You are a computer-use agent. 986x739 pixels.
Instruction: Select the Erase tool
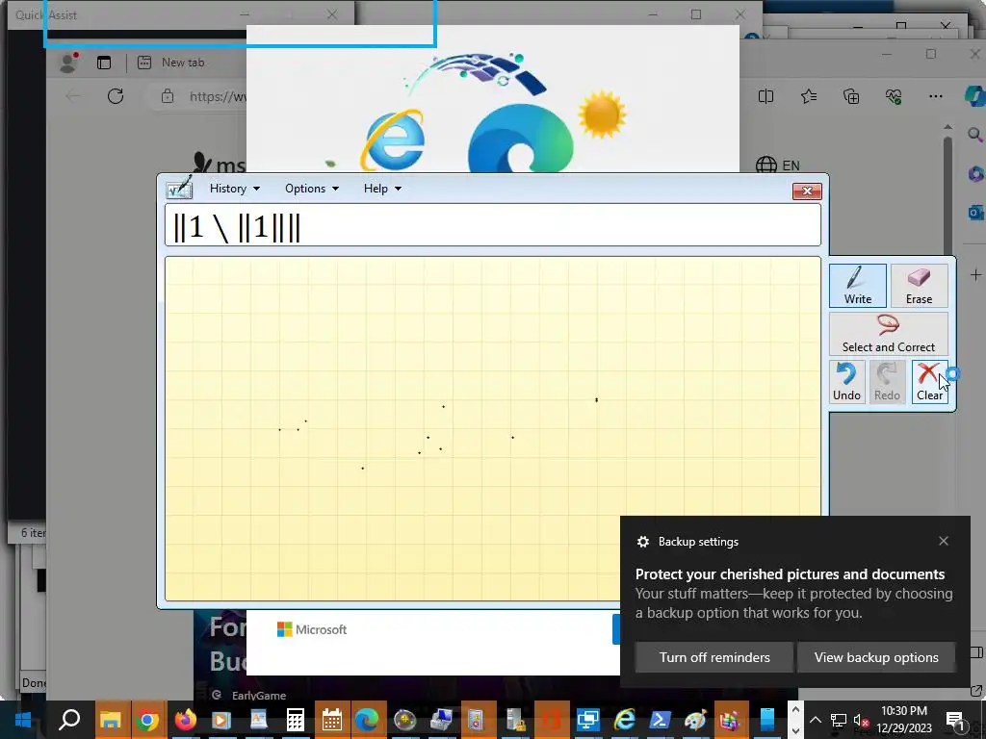click(x=919, y=285)
